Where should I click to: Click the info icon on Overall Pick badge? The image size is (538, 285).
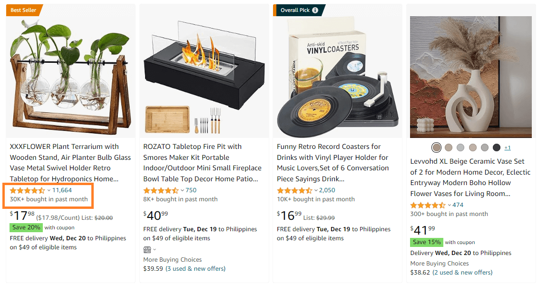pyautogui.click(x=315, y=10)
